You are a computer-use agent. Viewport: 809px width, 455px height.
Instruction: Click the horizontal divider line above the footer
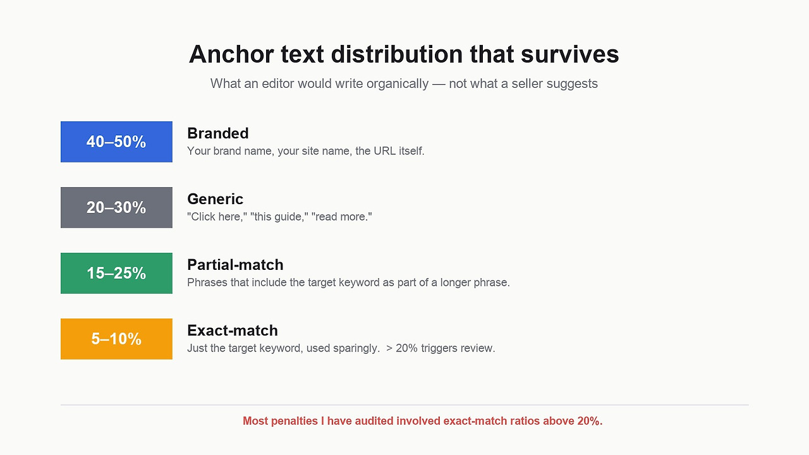(404, 404)
